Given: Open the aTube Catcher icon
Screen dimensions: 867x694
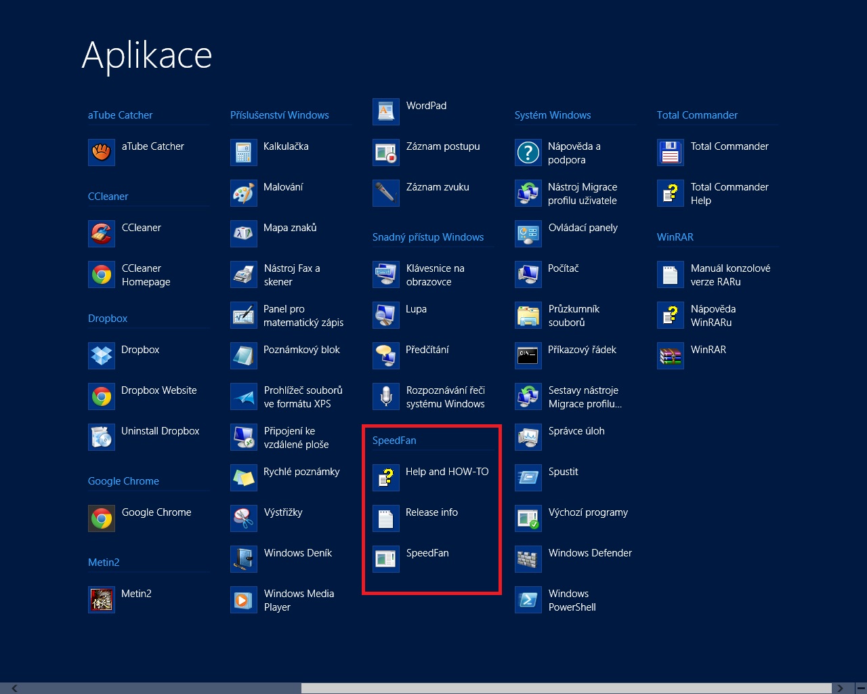Looking at the screenshot, I should pyautogui.click(x=102, y=152).
